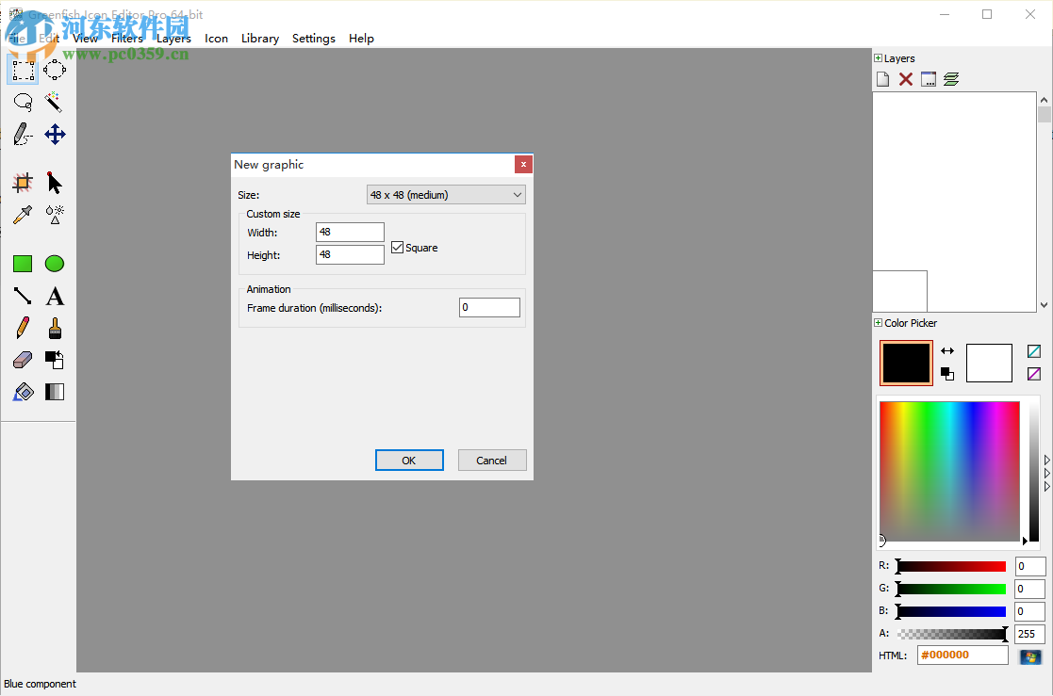Open the Filters menu
1053x696 pixels.
click(126, 38)
